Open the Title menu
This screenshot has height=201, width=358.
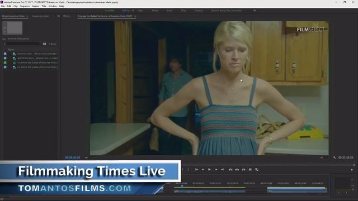click(x=44, y=6)
